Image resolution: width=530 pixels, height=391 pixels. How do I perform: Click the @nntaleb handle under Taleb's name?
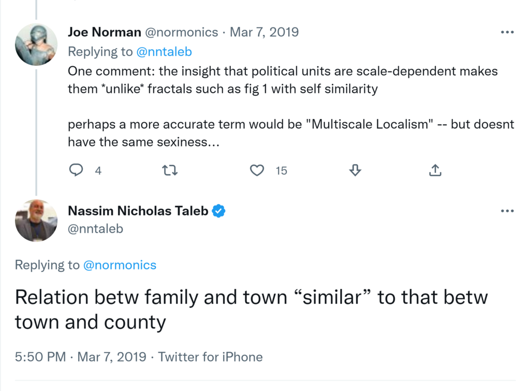point(95,228)
